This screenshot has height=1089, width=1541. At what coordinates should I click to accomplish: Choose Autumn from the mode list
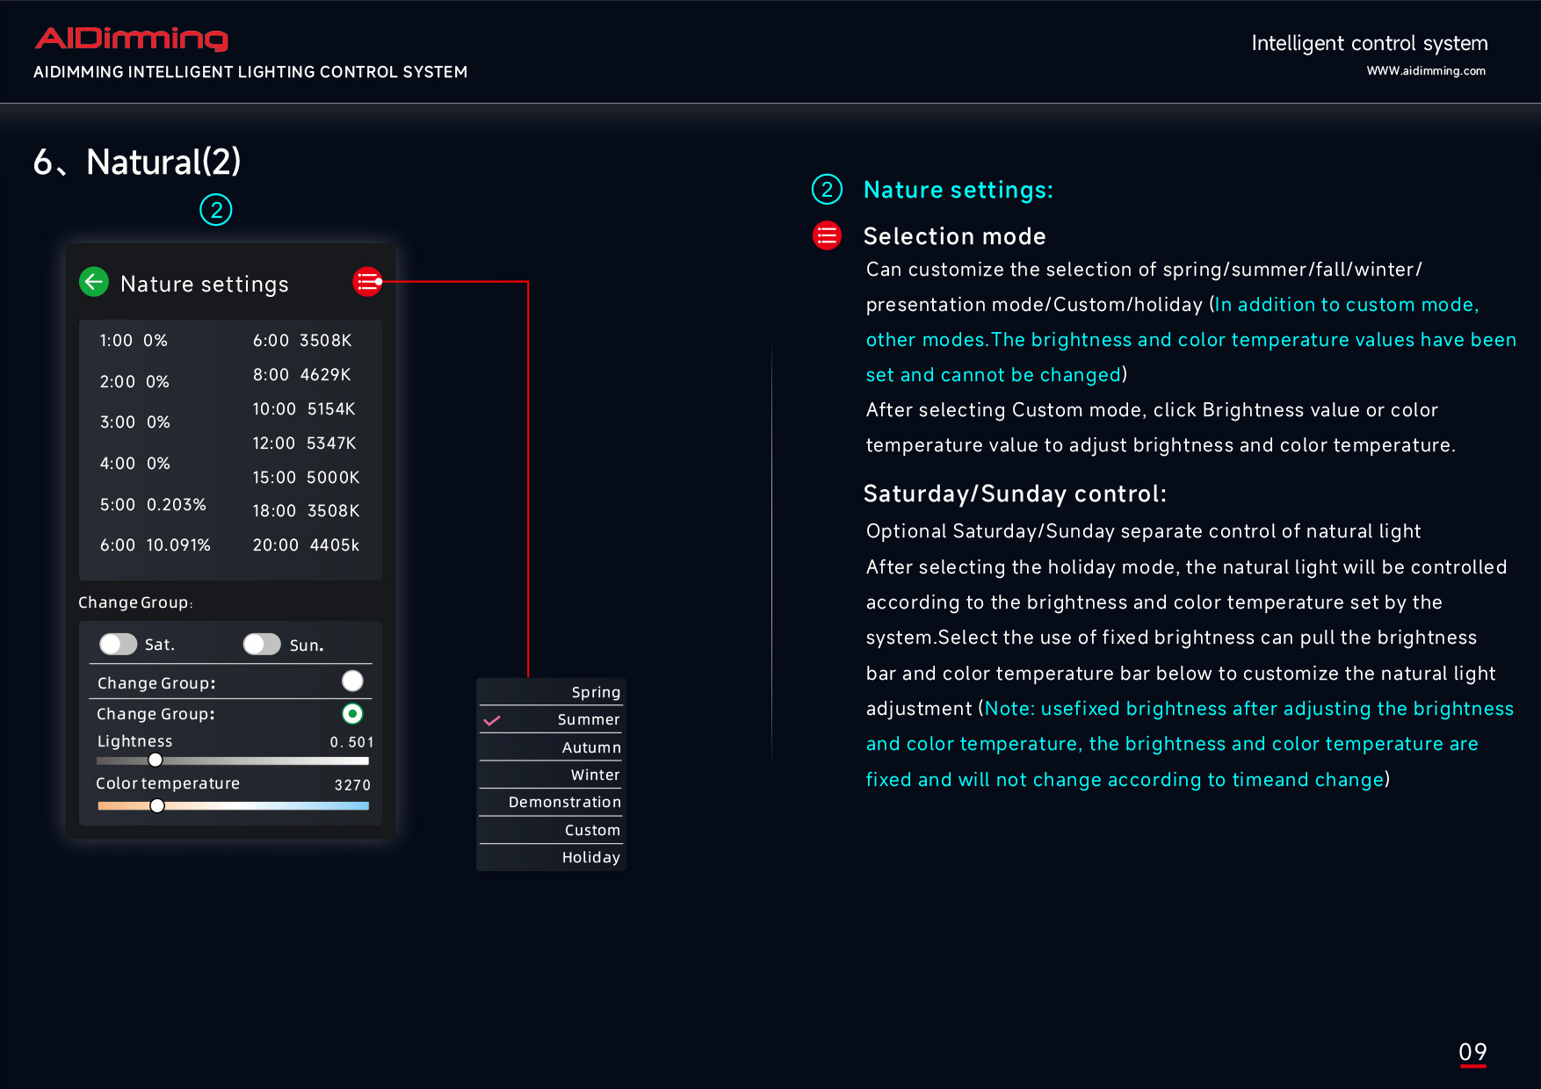coord(591,747)
